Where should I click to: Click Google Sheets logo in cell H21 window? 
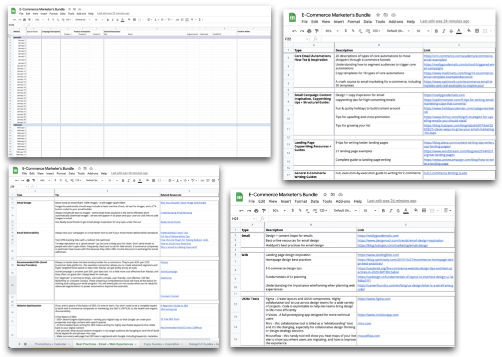click(x=239, y=197)
